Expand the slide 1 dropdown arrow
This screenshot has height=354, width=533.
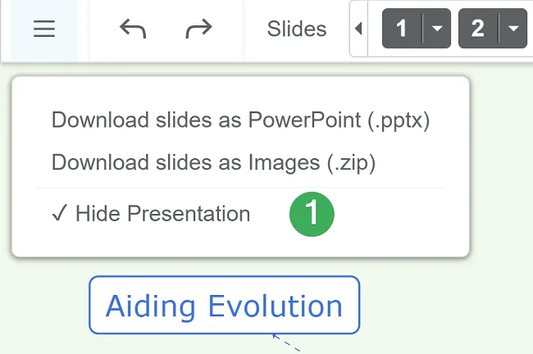click(437, 29)
